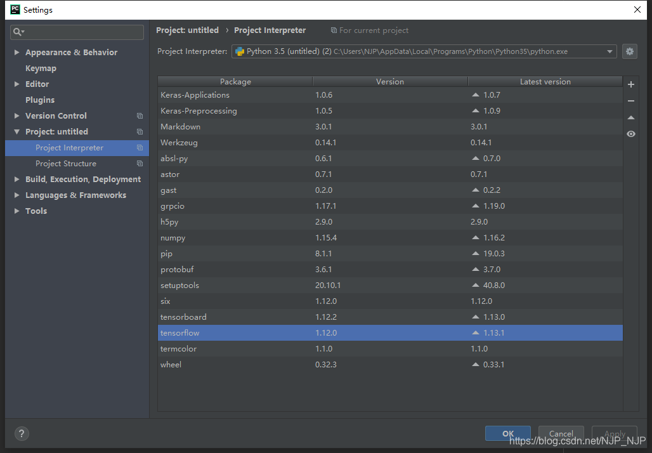Click the upgrade arrow beside numpy 1.16.2
The image size is (652, 453).
click(476, 237)
